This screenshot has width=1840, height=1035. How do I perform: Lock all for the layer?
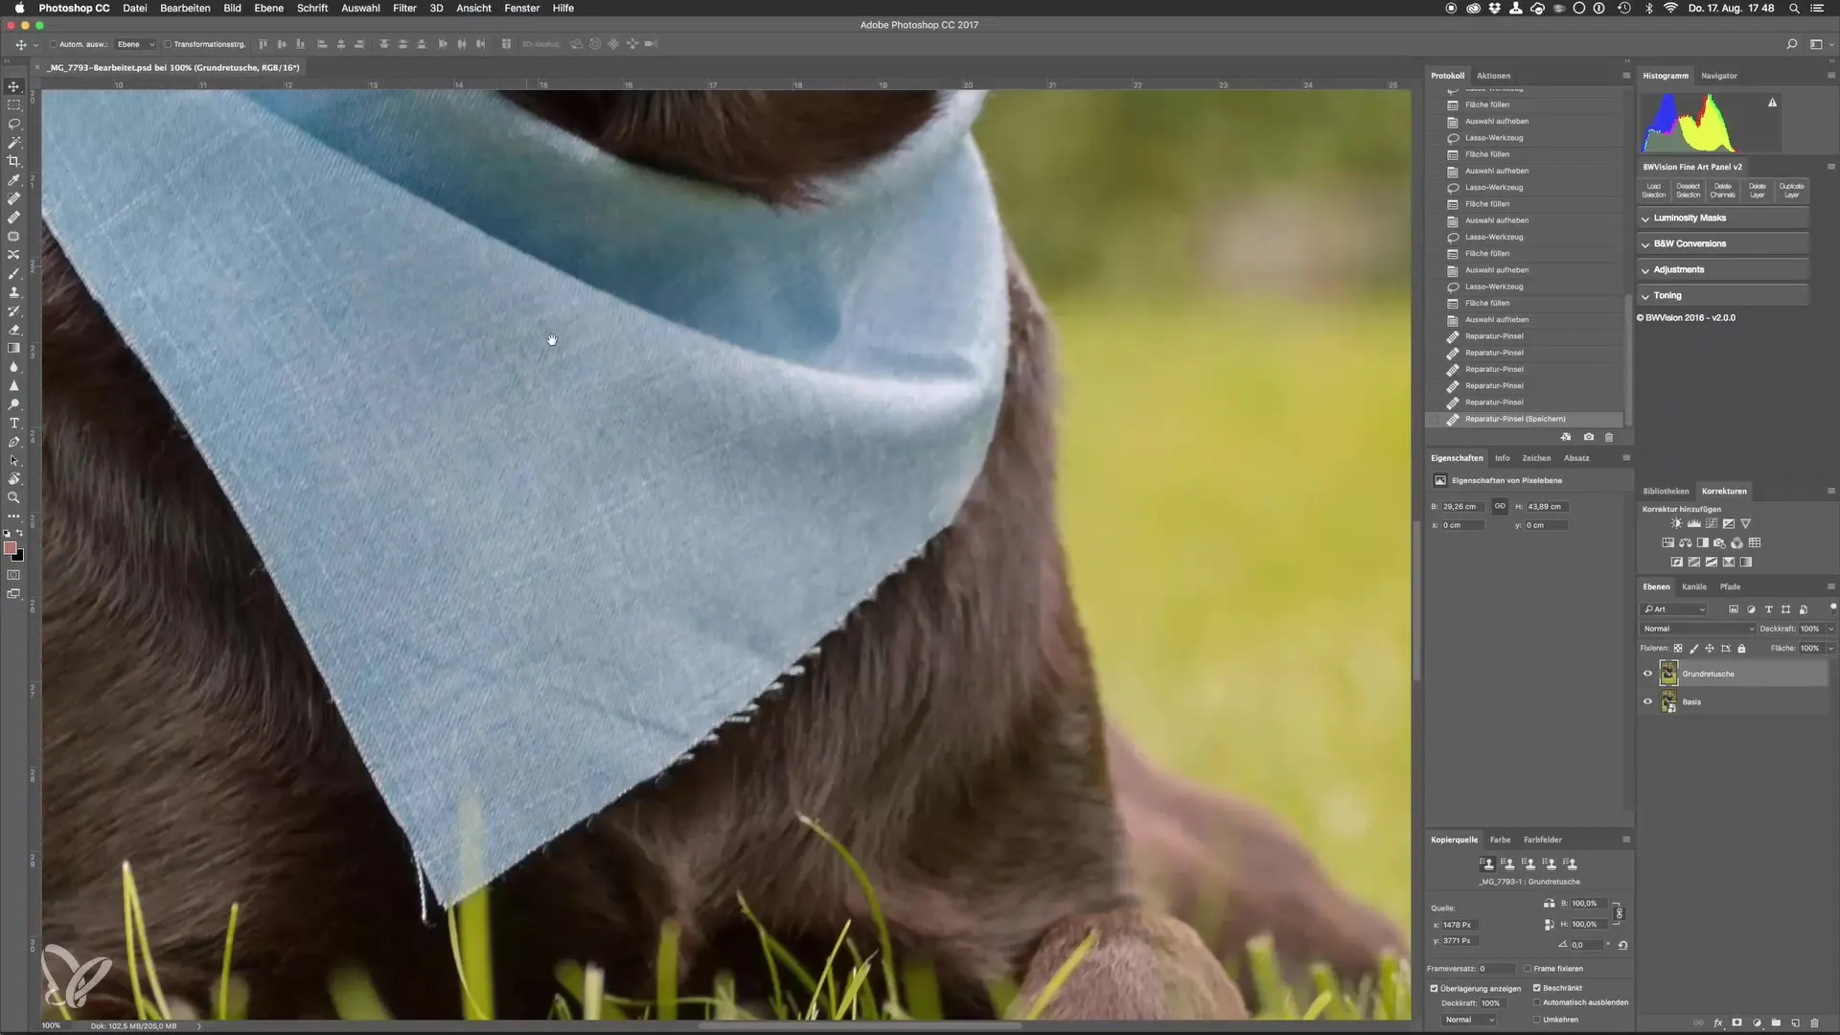pos(1741,649)
